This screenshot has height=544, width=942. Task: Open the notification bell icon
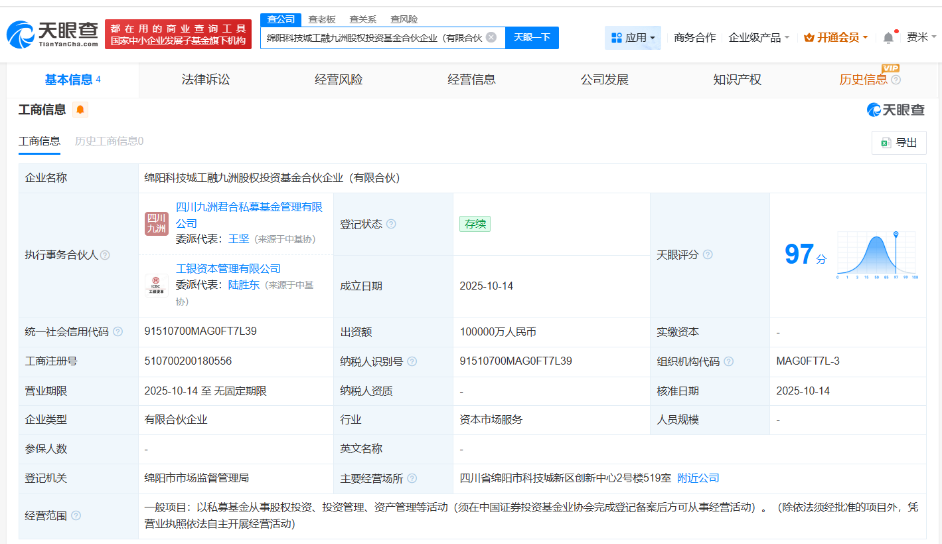click(888, 38)
